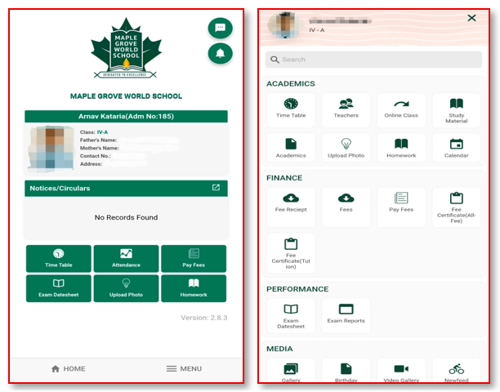
Task: Open Academics document icon item
Action: click(291, 148)
